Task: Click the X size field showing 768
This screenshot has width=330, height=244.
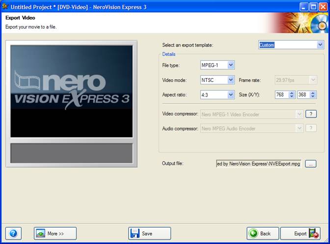Action: pyautogui.click(x=282, y=95)
